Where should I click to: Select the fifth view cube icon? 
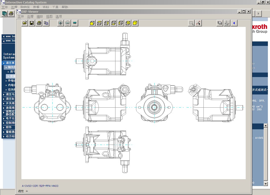121,23
